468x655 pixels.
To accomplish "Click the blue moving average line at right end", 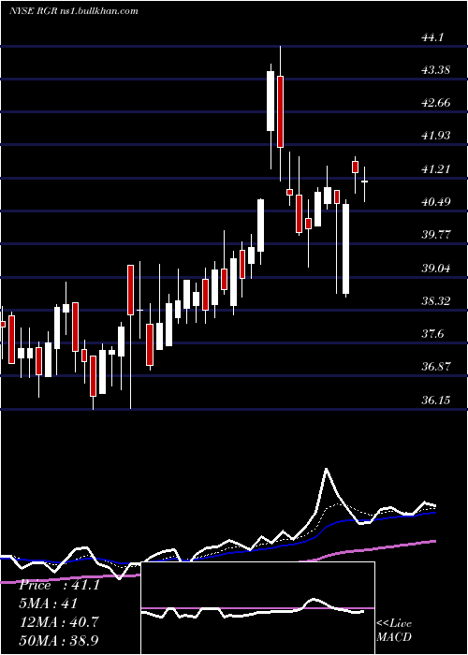I will (x=434, y=513).
